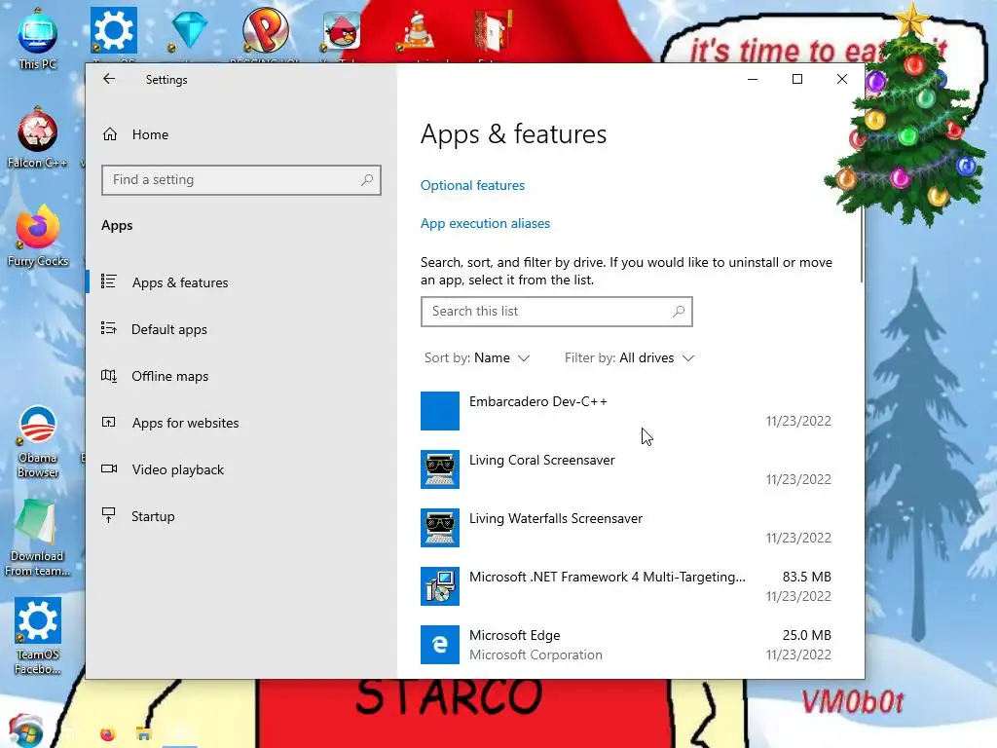Open the Peggle P desktop icon

pyautogui.click(x=266, y=30)
